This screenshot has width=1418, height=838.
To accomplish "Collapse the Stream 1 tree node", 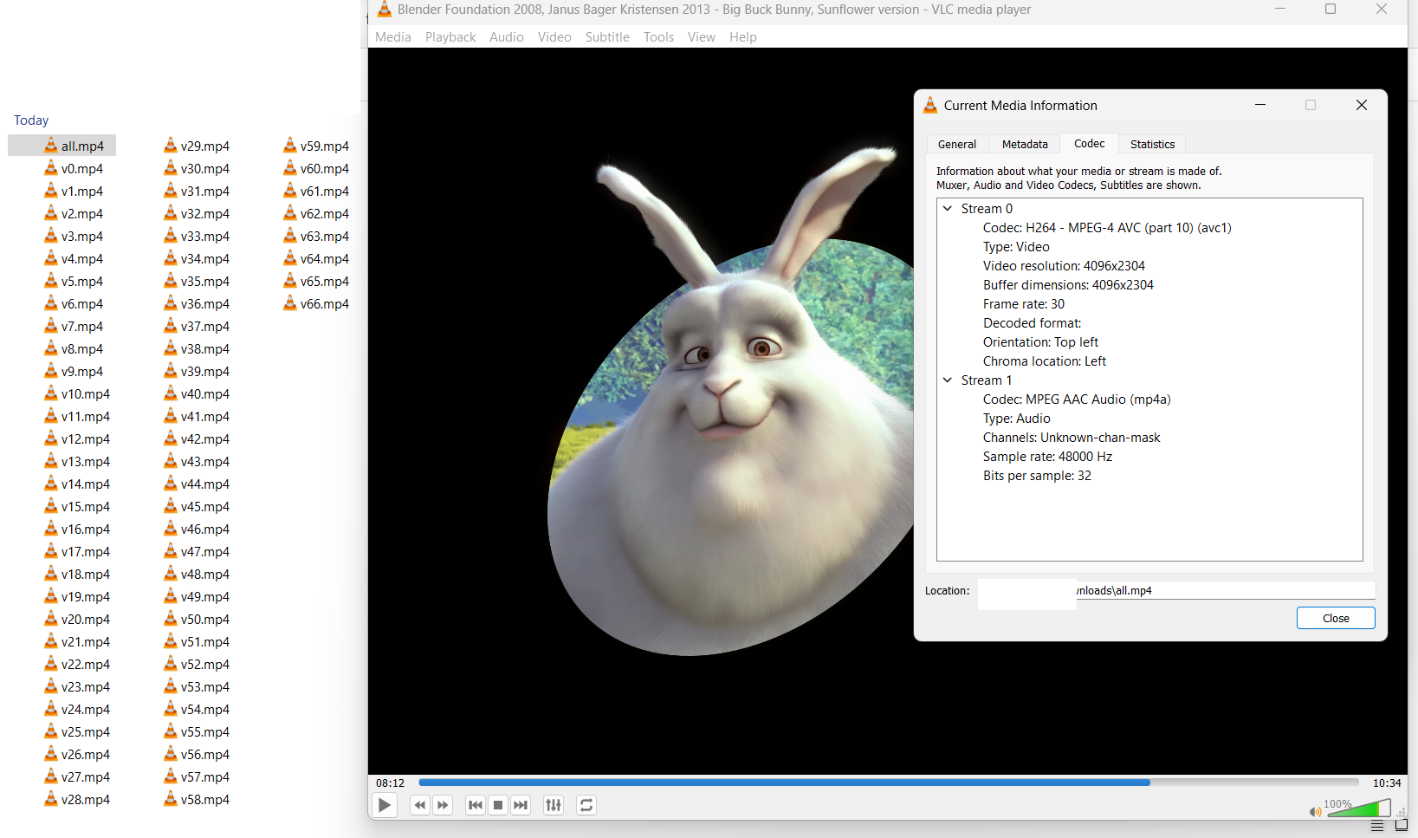I will point(948,380).
